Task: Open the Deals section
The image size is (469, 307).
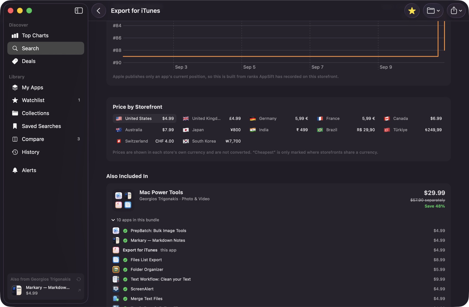Action: click(46, 61)
